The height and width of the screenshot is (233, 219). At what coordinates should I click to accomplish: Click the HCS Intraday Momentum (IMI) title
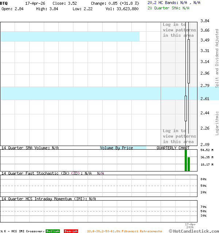point(48,199)
